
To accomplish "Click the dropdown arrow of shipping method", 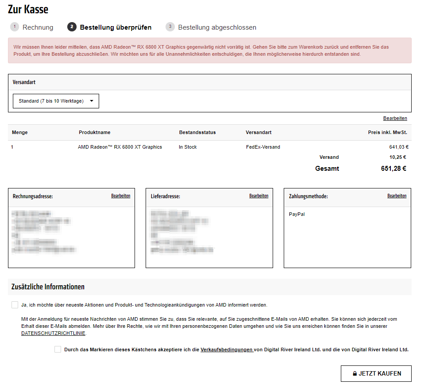I will [x=92, y=101].
